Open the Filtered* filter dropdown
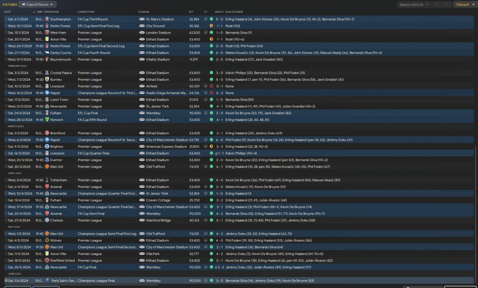The image size is (478, 288). pyautogui.click(x=465, y=4)
